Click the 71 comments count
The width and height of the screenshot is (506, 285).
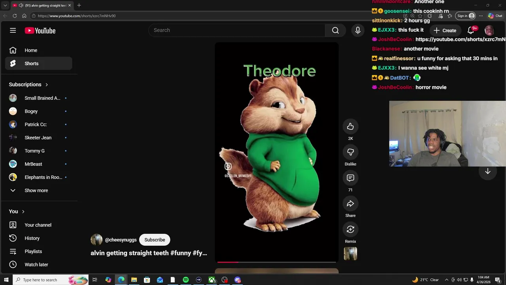[x=350, y=190]
